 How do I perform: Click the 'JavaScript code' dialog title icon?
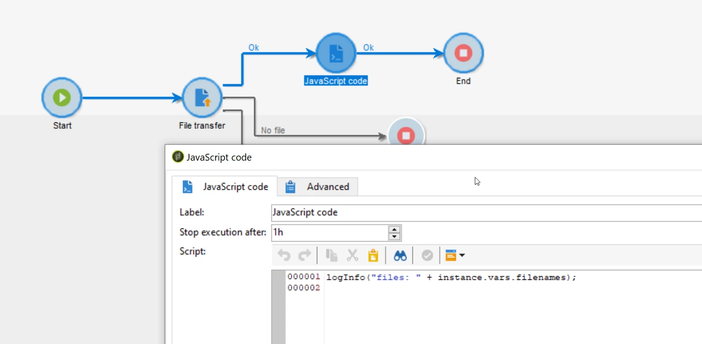[178, 157]
